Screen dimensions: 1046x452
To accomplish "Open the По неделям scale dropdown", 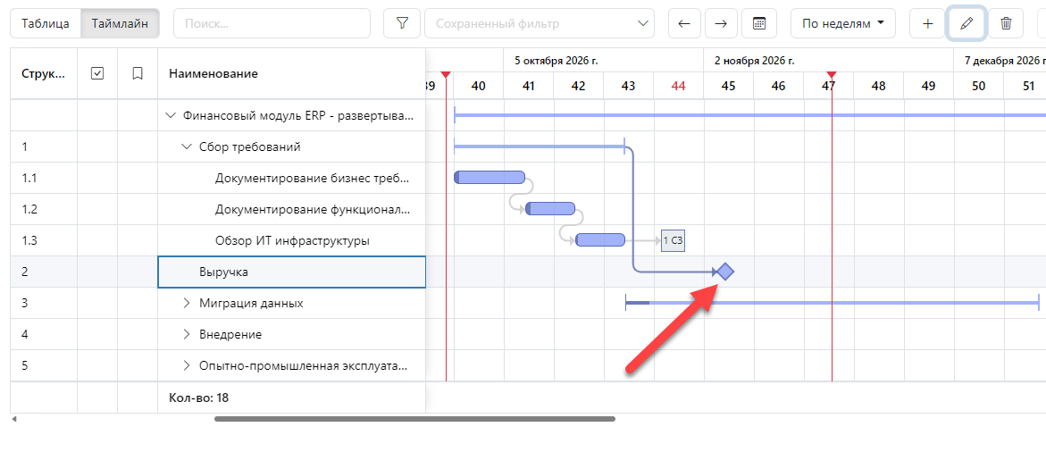I will (x=843, y=23).
